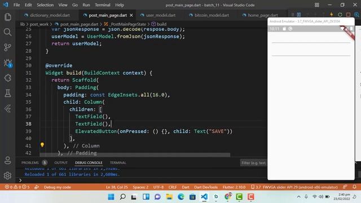Change the UTF-8 file encoding

159,187
